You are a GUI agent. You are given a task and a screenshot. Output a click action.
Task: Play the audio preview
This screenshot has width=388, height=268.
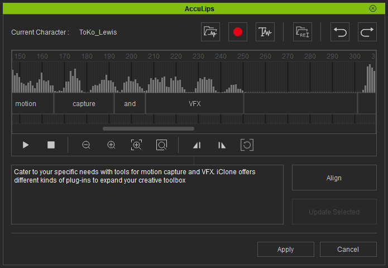click(26, 145)
